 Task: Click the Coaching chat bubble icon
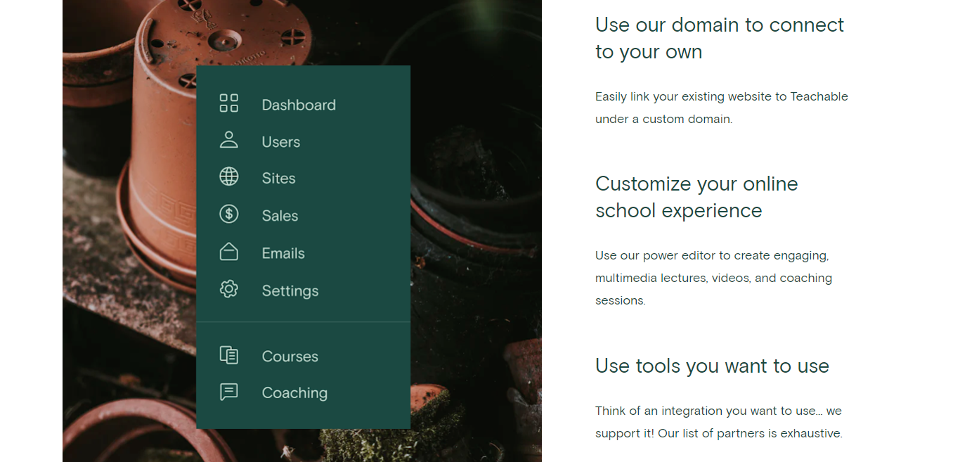tap(229, 392)
